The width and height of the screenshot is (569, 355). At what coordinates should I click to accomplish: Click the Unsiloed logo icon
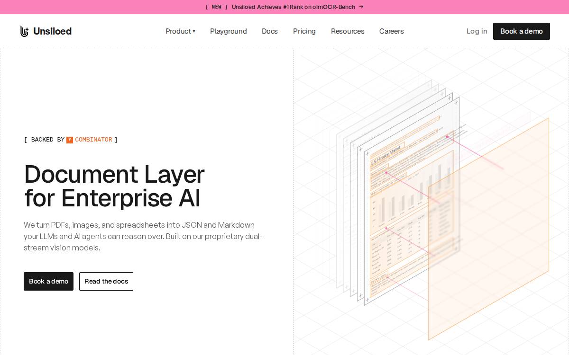click(x=24, y=31)
